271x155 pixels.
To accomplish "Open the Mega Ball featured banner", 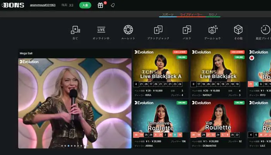I will (75, 103).
